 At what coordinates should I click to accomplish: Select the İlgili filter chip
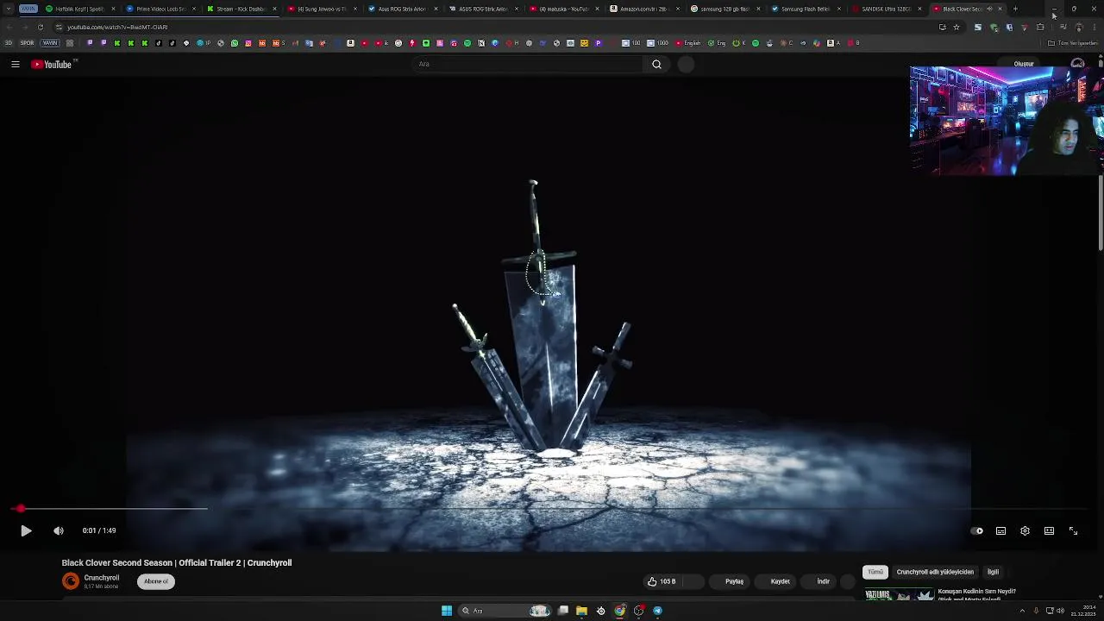coord(993,572)
